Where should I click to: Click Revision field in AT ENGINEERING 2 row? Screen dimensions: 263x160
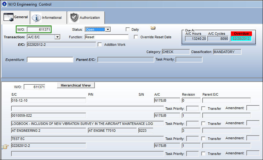coord(191,131)
